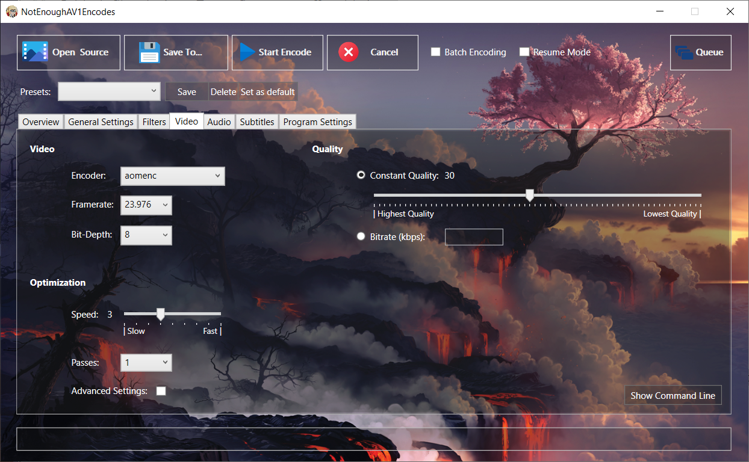Click the Speed value 3
The width and height of the screenshot is (749, 462).
tap(110, 314)
